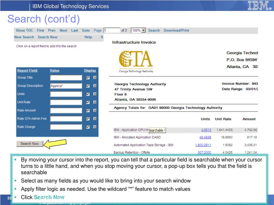Click the 48.4836 units link
Screen dimensions: 274x205
[205, 137]
